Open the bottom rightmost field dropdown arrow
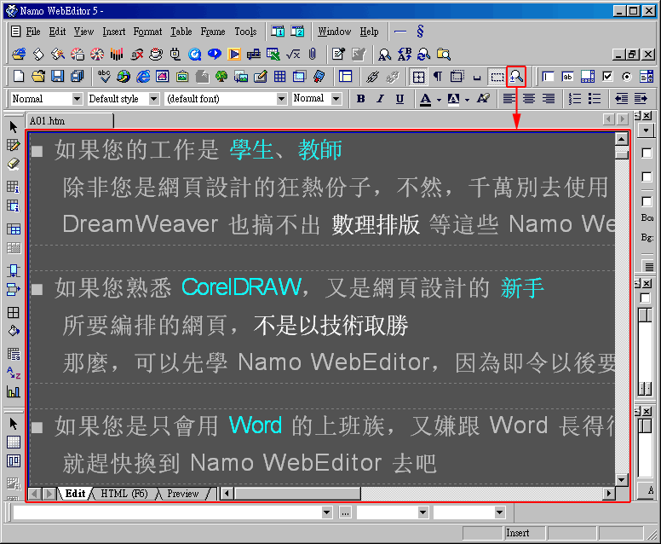 coord(499,512)
